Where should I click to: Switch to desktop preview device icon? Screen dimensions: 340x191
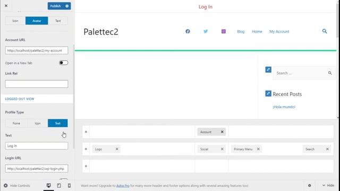pyautogui.click(x=48, y=186)
